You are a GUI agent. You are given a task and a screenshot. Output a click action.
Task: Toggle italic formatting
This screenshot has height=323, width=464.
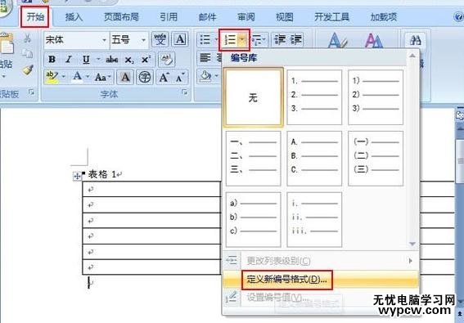(69, 60)
